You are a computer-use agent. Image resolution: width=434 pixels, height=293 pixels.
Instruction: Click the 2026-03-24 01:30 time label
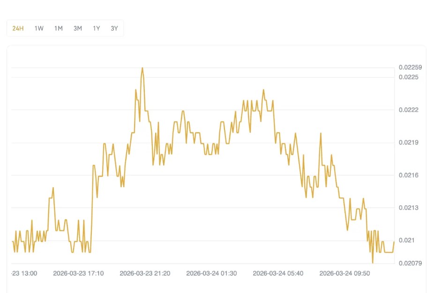[x=211, y=273]
